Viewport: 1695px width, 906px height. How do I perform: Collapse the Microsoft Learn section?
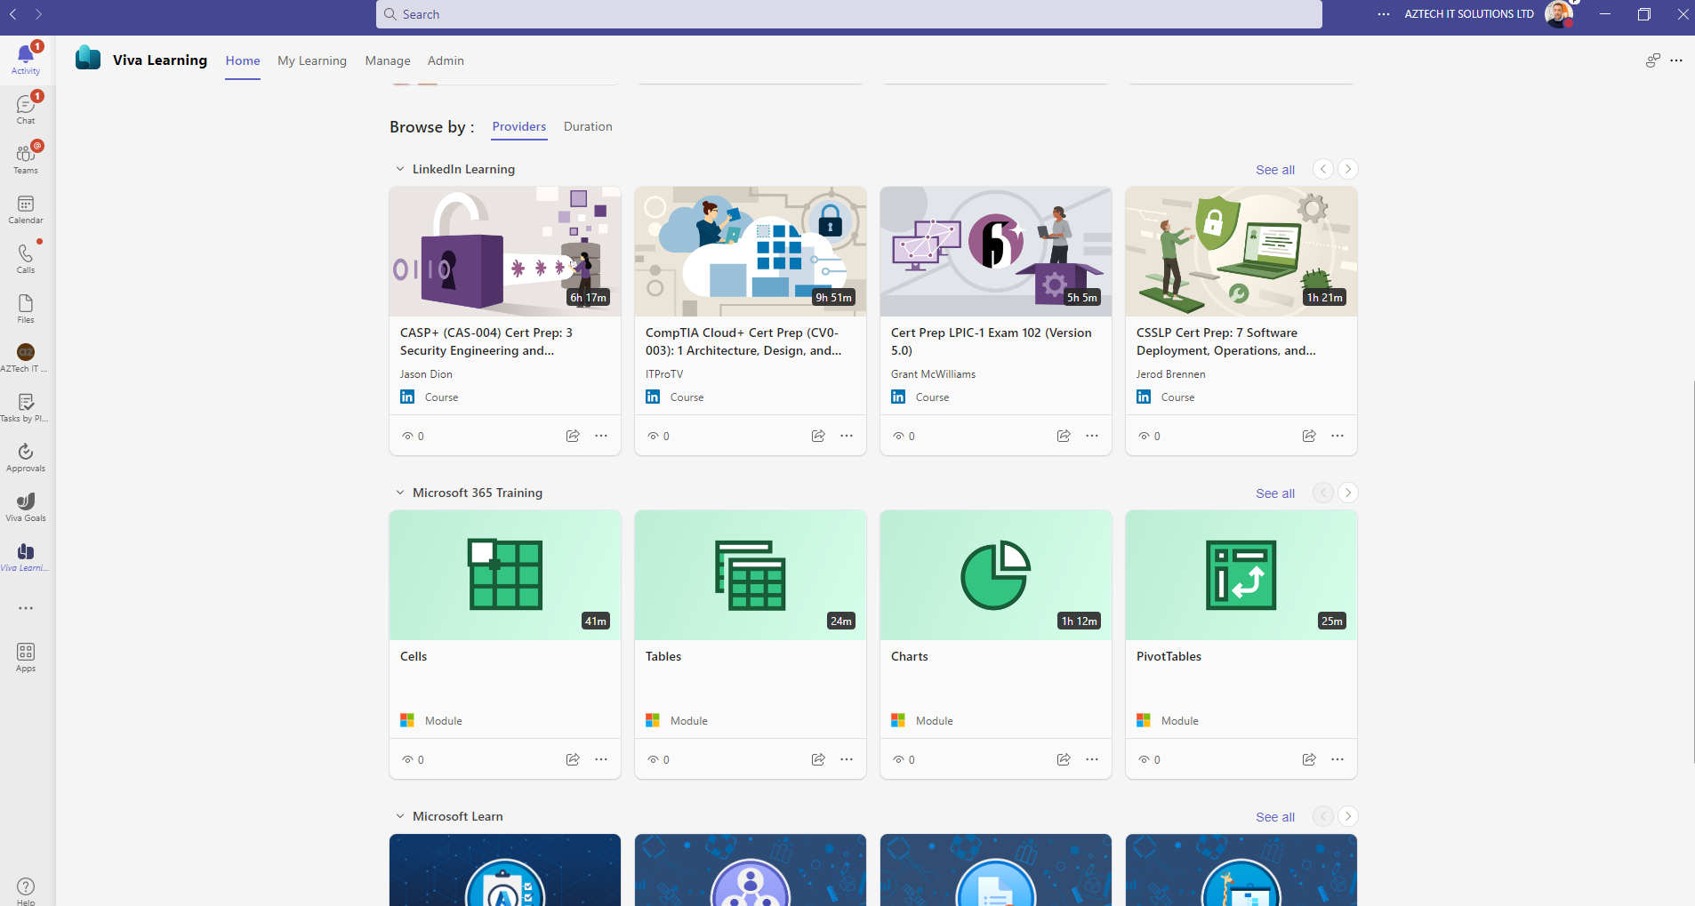pyautogui.click(x=398, y=815)
